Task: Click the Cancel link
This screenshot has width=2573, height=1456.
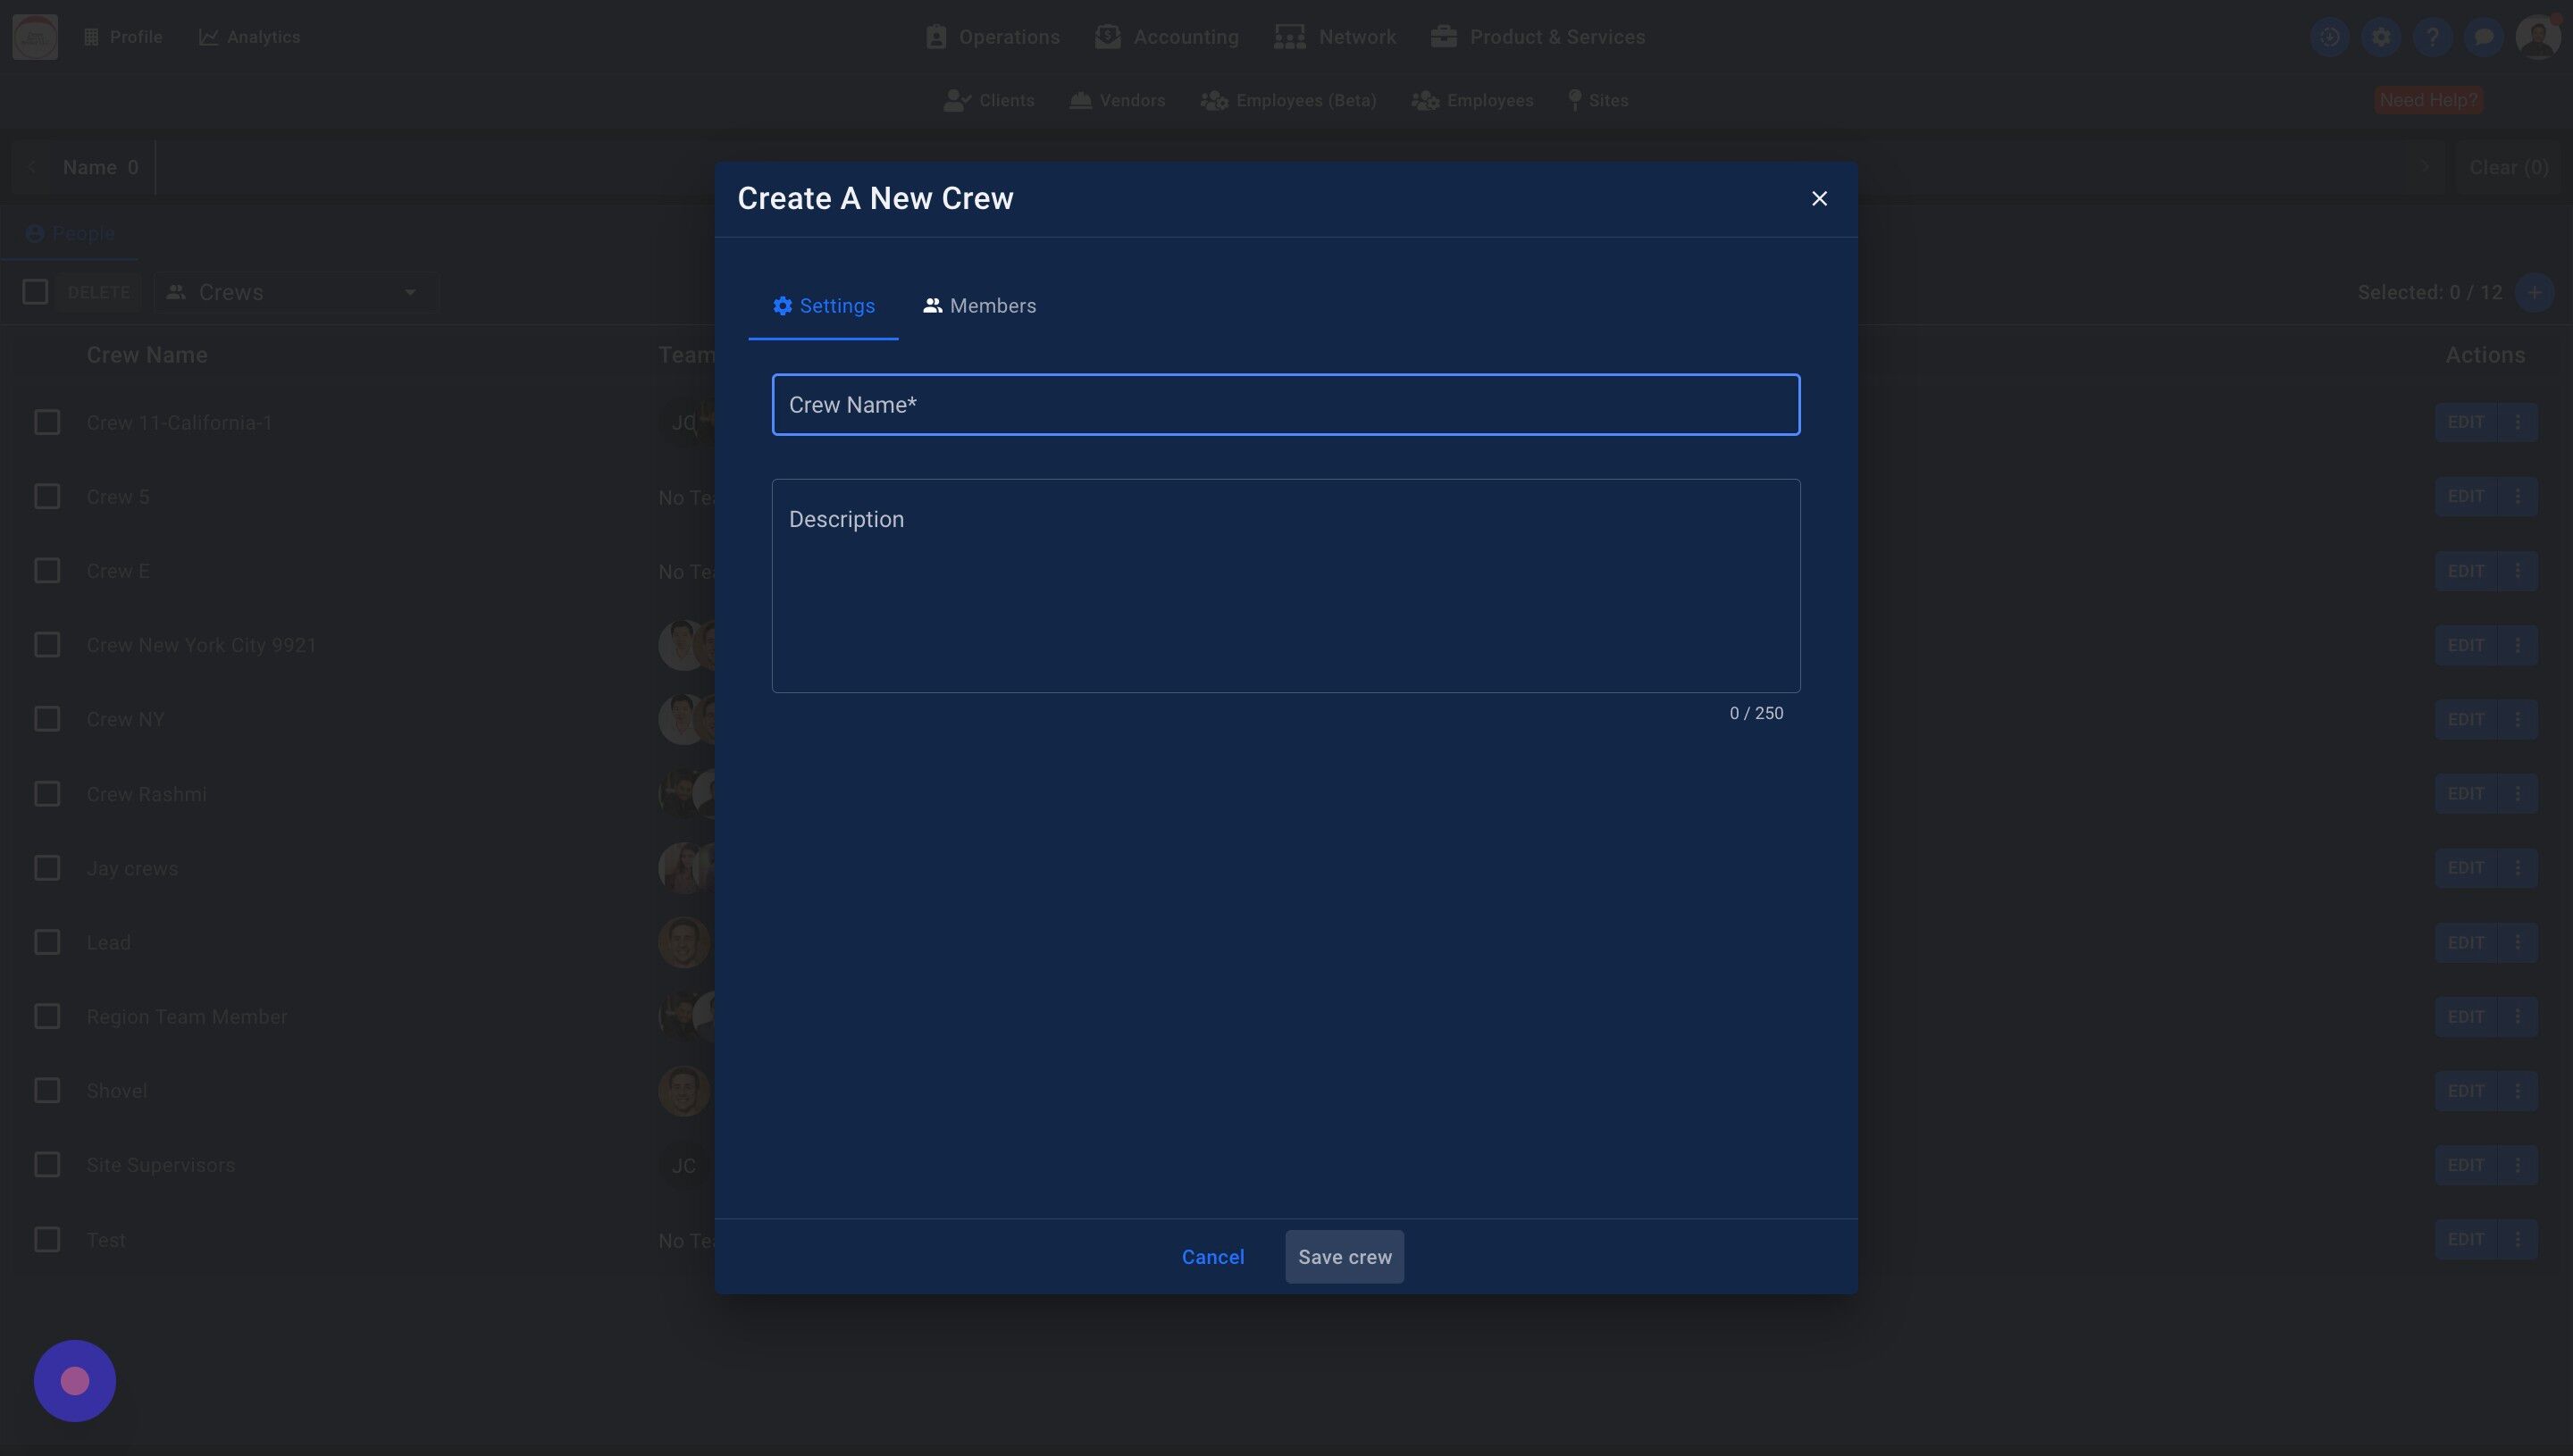Action: (x=1212, y=1257)
